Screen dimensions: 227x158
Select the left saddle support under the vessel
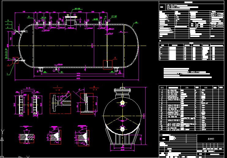(x=41, y=69)
